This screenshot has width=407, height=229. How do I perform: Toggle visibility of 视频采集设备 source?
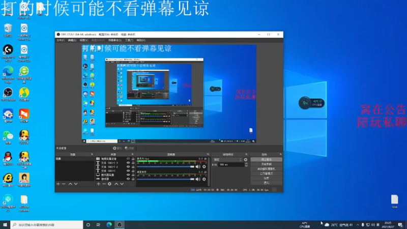pyautogui.click(x=128, y=159)
